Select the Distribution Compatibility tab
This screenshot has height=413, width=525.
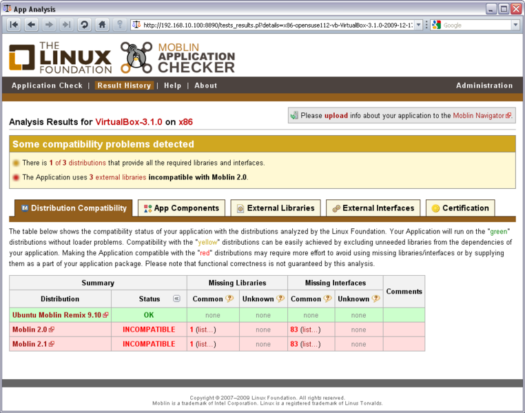pyautogui.click(x=74, y=208)
